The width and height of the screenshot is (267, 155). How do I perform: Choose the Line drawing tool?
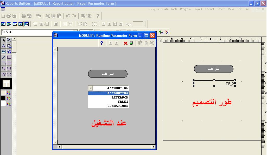(4, 57)
